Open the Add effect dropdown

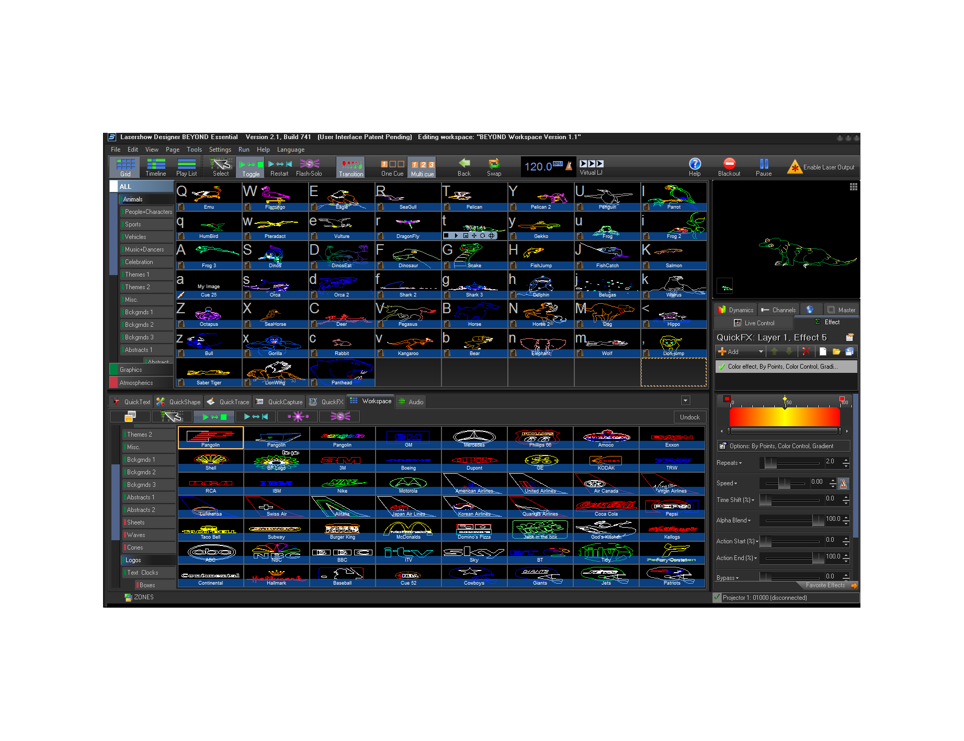[x=761, y=351]
